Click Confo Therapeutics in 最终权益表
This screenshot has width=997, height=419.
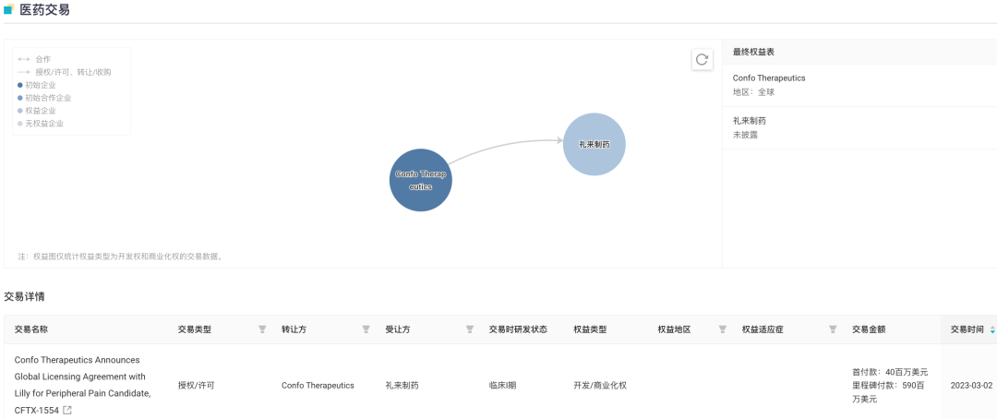pos(769,78)
